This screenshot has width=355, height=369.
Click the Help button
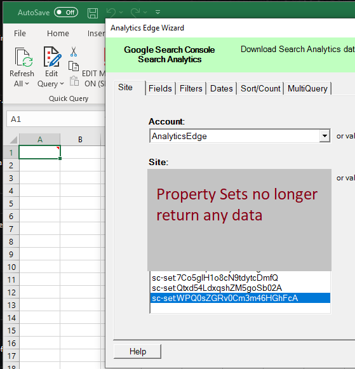click(x=138, y=351)
